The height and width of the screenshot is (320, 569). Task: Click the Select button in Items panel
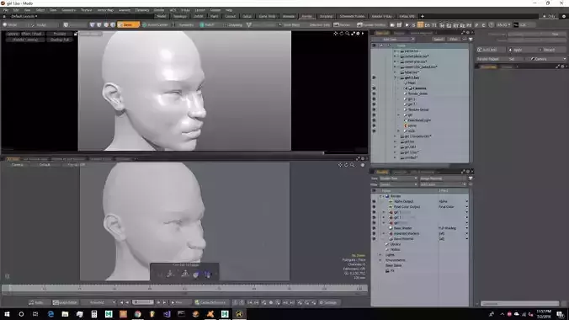[x=439, y=40]
